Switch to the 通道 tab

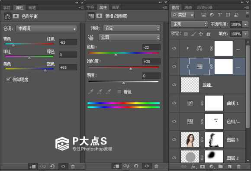pyautogui.click(x=188, y=7)
